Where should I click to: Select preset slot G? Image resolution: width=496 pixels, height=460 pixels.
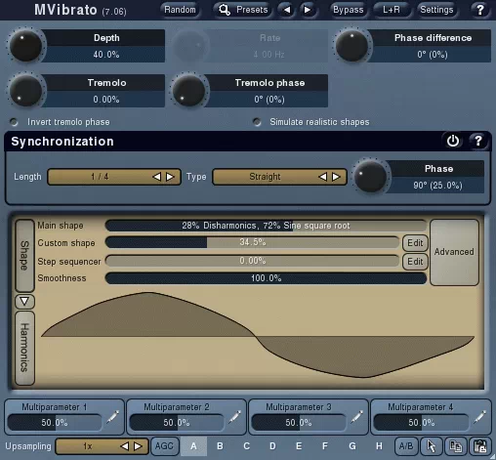pyautogui.click(x=352, y=446)
